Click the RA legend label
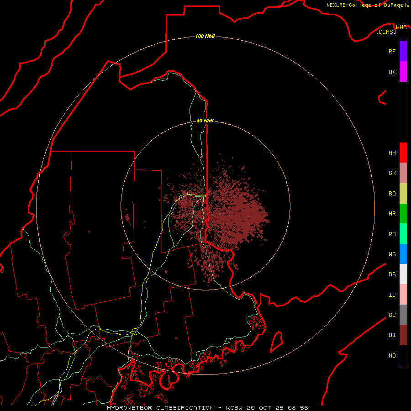Image resolution: width=411 pixels, height=411 pixels. click(x=392, y=234)
